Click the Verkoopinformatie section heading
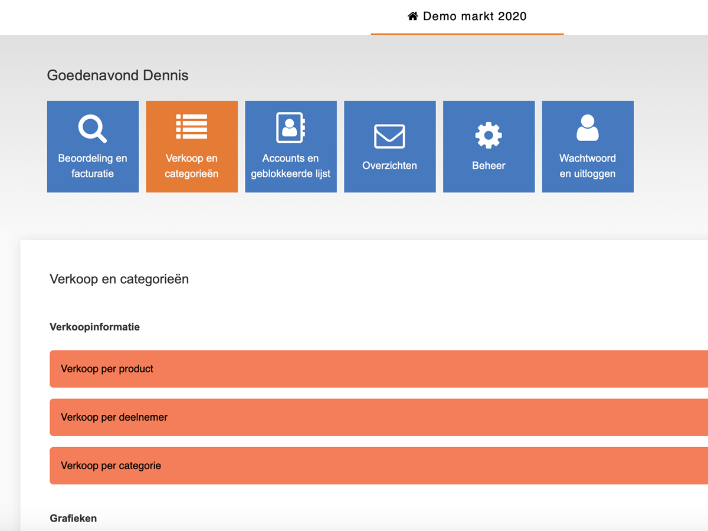Image resolution: width=708 pixels, height=531 pixels. [95, 327]
